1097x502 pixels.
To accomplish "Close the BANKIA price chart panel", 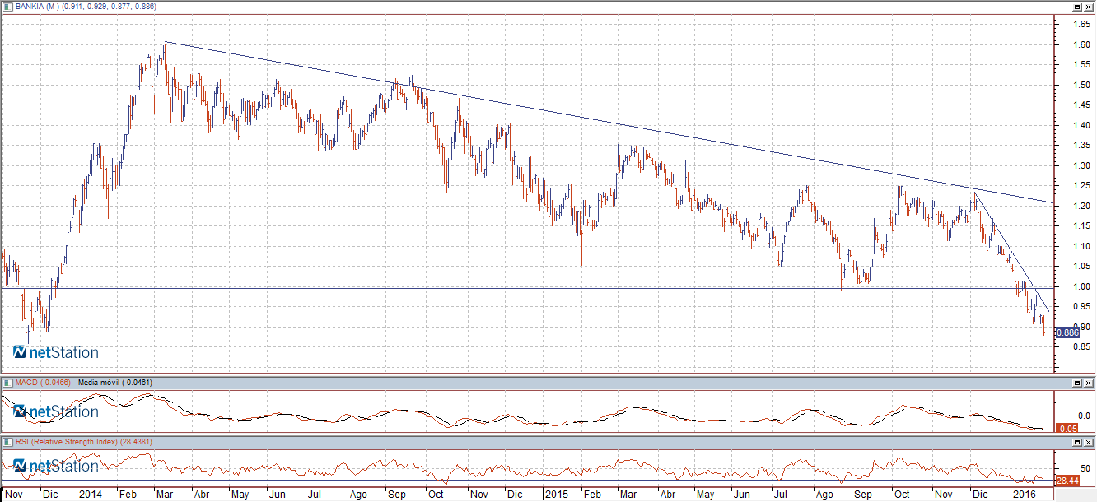I will pos(1089,7).
